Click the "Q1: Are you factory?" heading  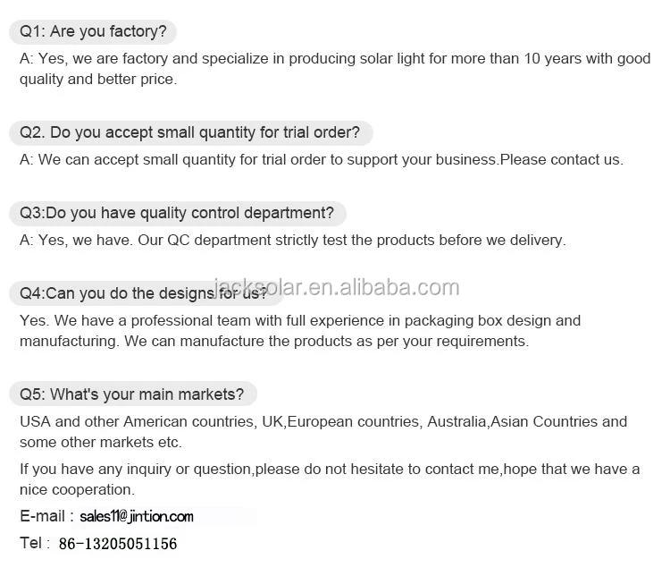point(93,32)
